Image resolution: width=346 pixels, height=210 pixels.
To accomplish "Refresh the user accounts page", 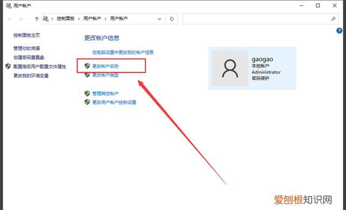I will (x=172, y=19).
